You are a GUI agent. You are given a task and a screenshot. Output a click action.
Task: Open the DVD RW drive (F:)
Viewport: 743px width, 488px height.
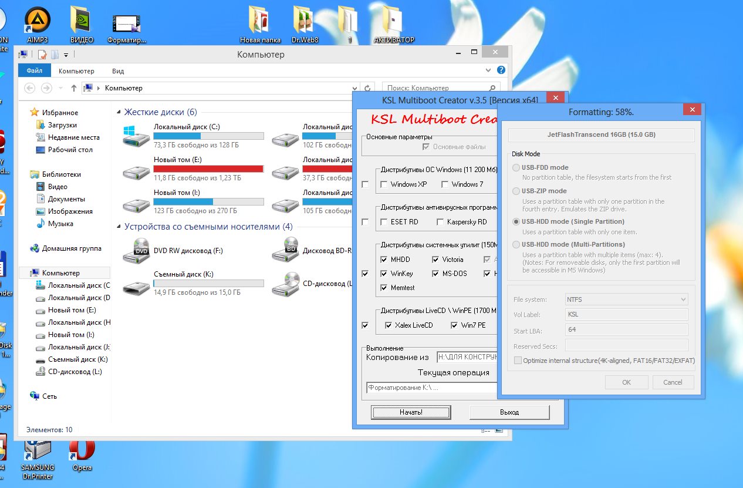(136, 251)
